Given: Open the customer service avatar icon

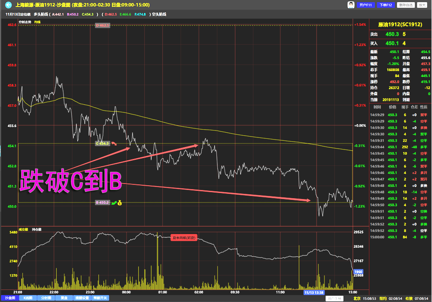Looking at the screenshot, I should click(351, 5).
